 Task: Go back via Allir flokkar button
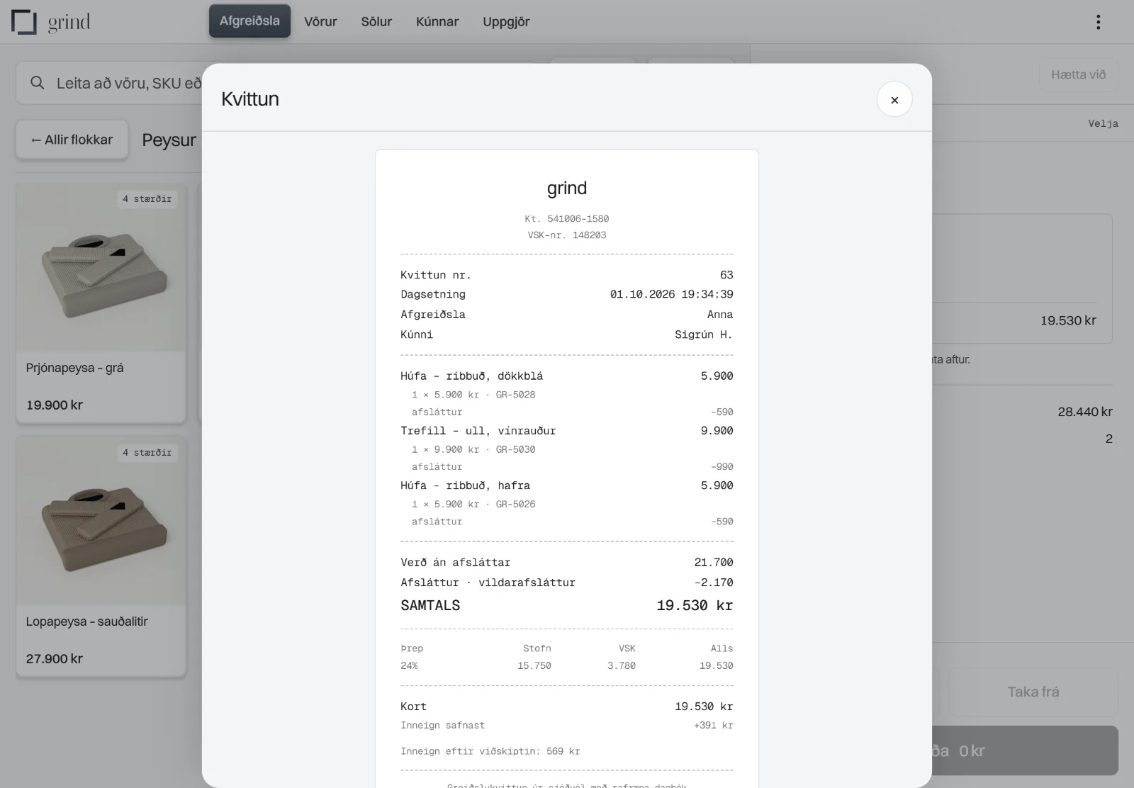point(72,140)
